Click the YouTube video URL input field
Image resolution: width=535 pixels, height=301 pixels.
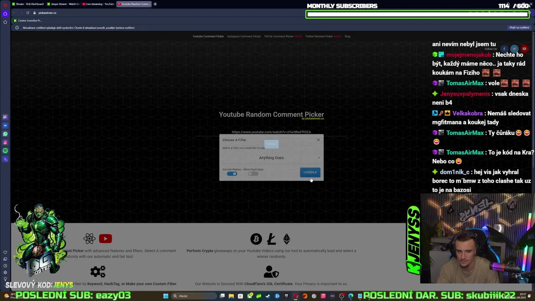[x=271, y=132]
